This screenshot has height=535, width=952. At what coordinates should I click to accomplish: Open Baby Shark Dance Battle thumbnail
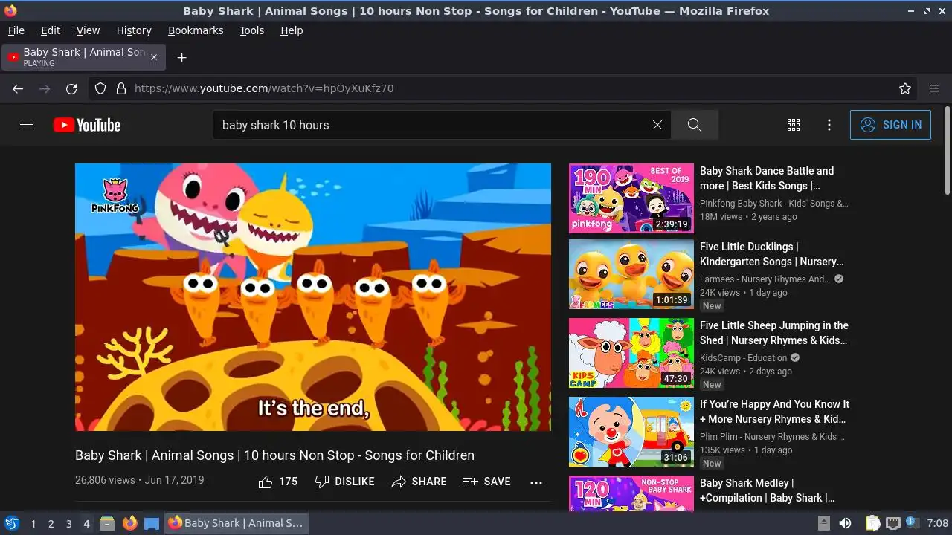pos(631,198)
